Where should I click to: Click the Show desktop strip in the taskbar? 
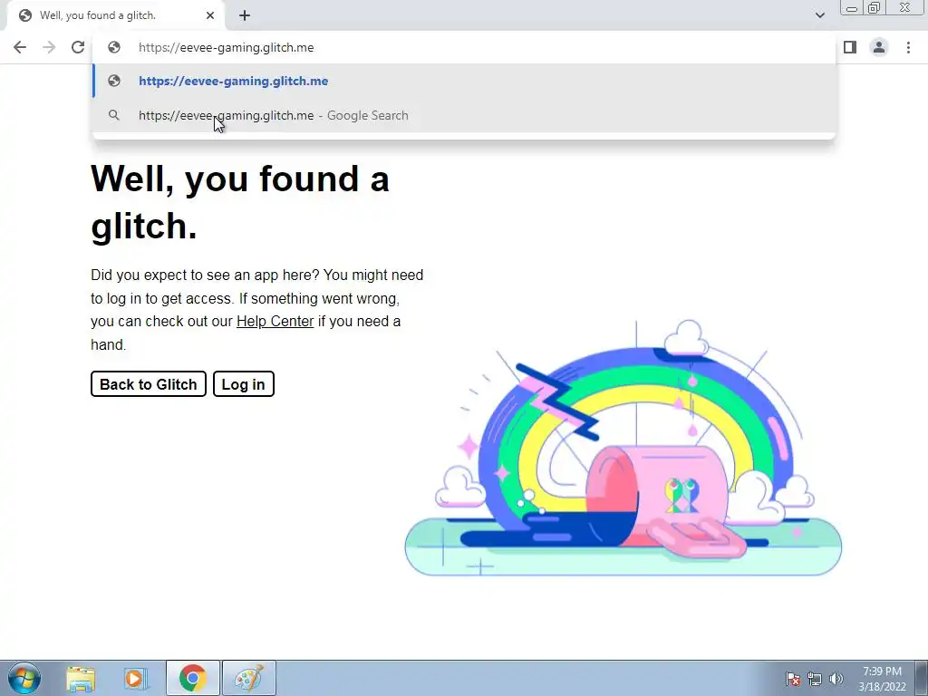[922, 678]
